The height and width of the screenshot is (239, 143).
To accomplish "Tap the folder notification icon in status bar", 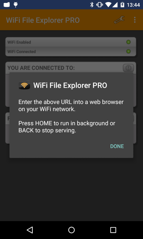I will 7,5.
